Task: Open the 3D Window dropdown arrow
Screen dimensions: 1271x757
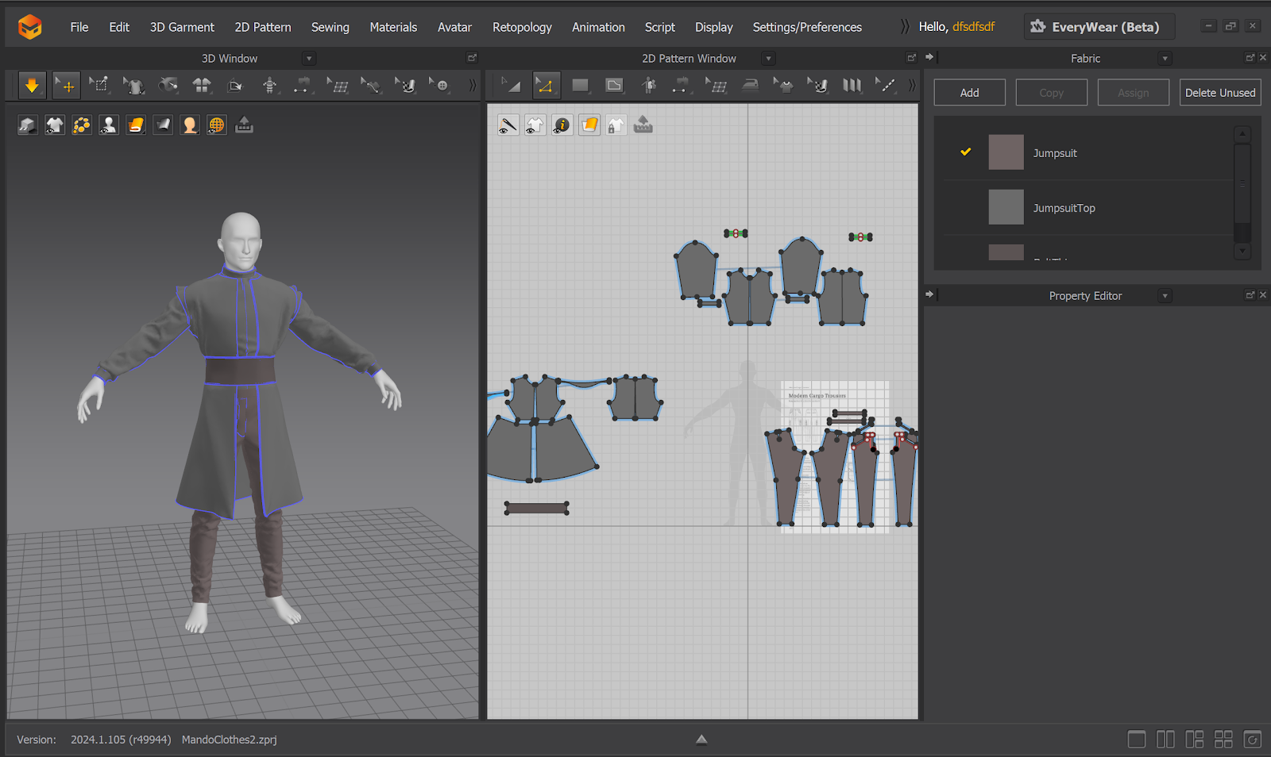Action: coord(309,59)
